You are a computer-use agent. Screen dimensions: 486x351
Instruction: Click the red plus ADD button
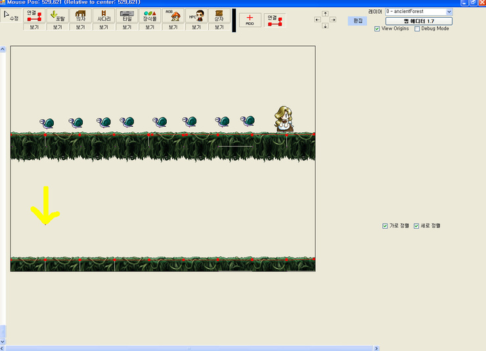click(x=250, y=20)
